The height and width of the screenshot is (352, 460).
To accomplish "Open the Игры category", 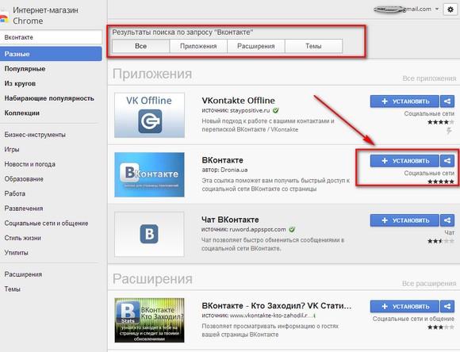I will tap(12, 150).
